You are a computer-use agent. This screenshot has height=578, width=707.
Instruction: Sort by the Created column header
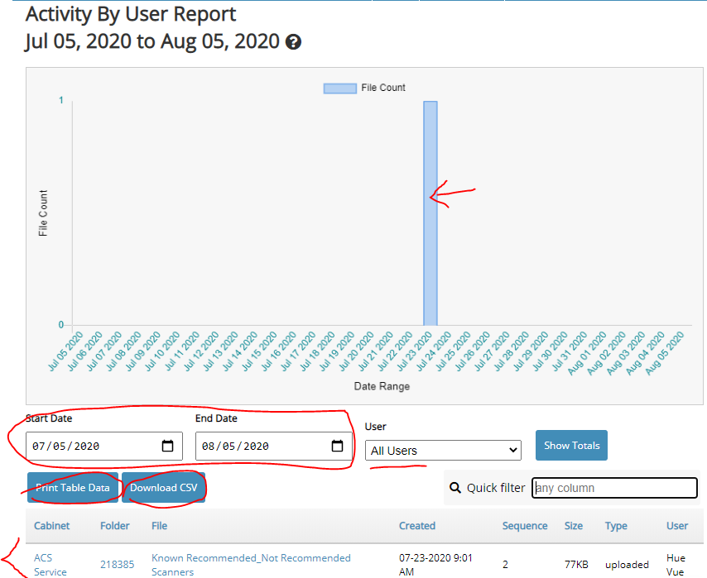pos(417,526)
